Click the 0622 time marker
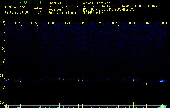Image resolution: width=170 pixels, height=108 pixels. pyautogui.click(x=34, y=23)
